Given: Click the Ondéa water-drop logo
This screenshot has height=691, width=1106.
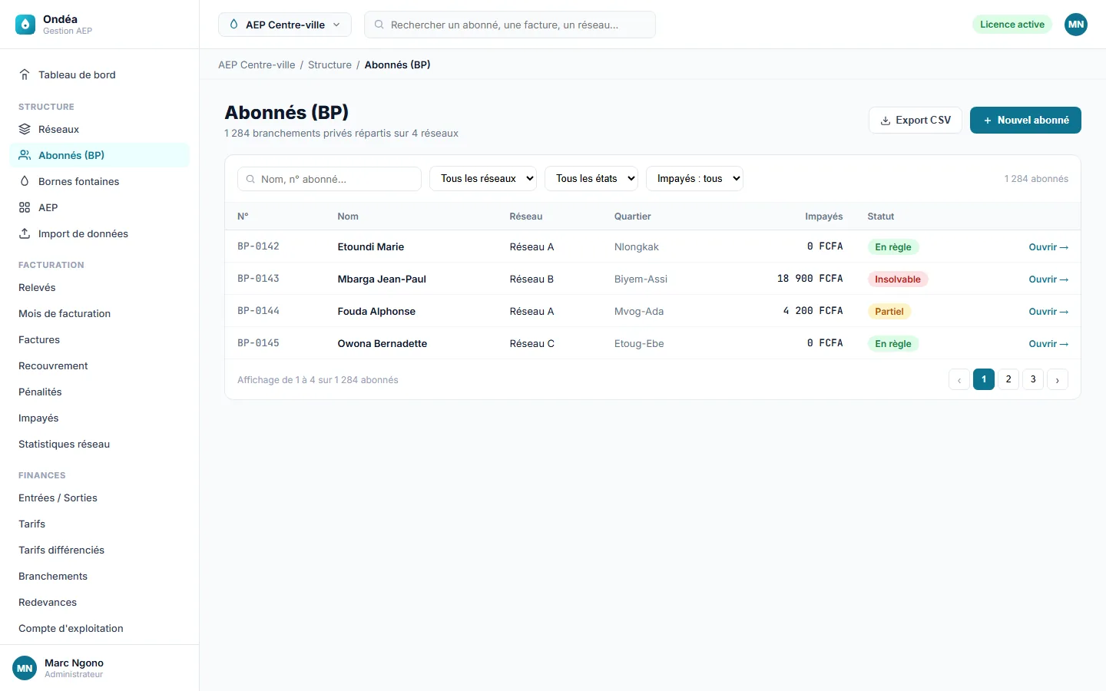Looking at the screenshot, I should pos(25,25).
